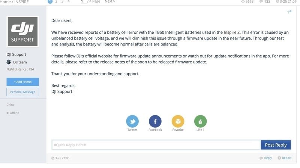Click the Add Friend button
Image resolution: width=300 pixels, height=168 pixels.
(x=23, y=82)
